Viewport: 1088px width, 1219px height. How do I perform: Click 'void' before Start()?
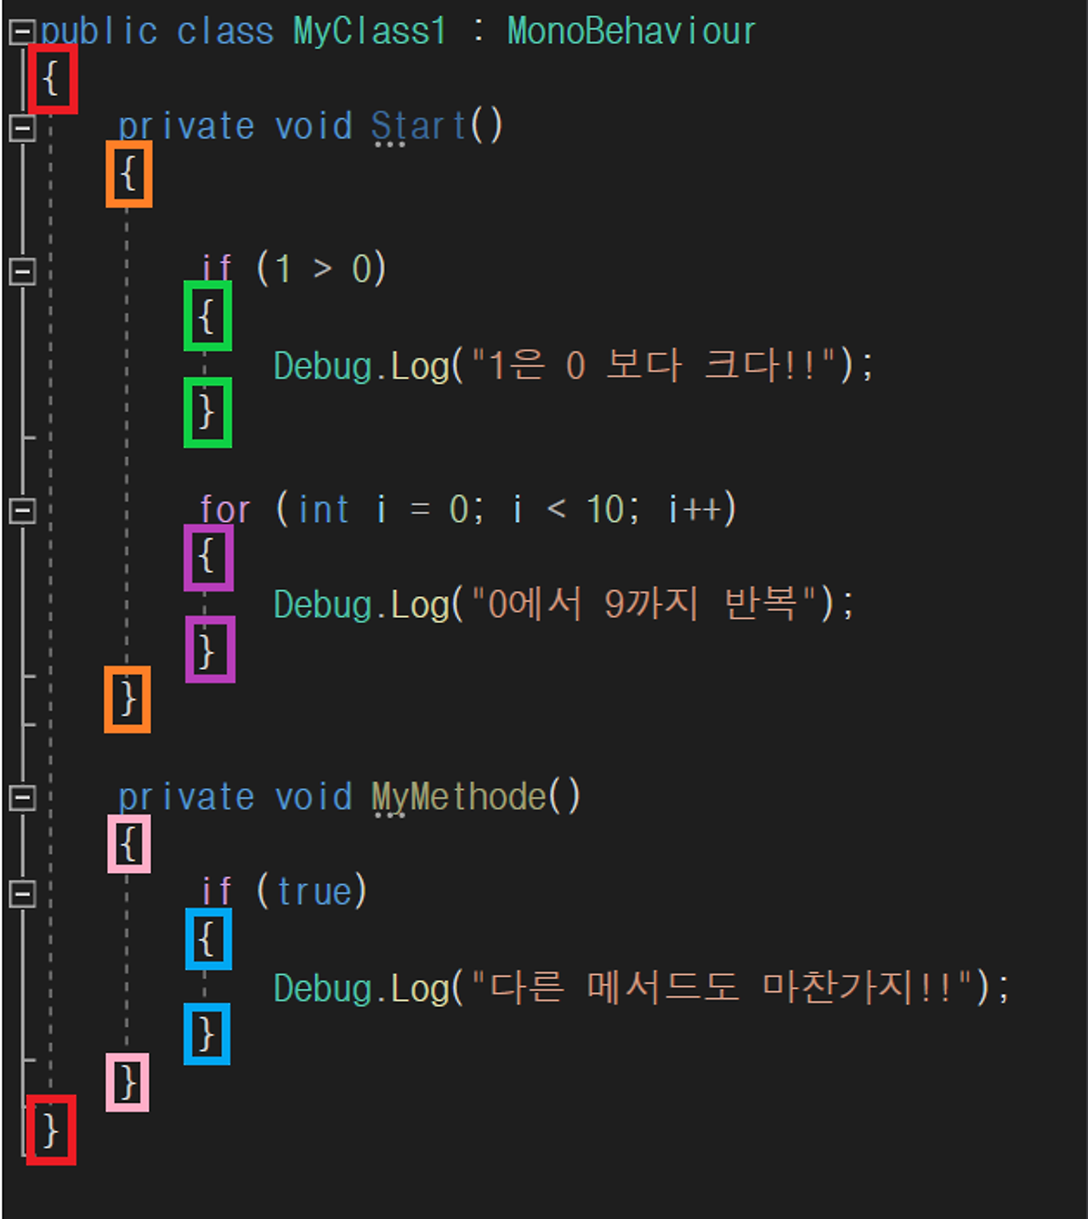tap(314, 127)
